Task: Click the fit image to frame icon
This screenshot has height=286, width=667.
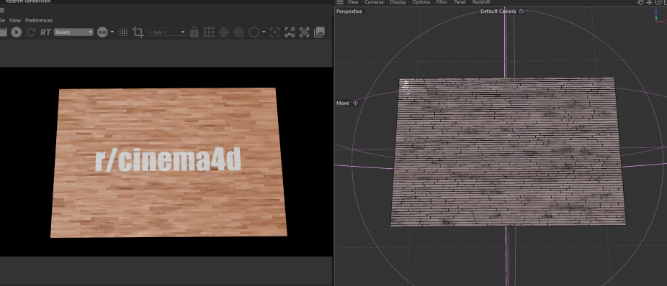Action: pos(290,32)
